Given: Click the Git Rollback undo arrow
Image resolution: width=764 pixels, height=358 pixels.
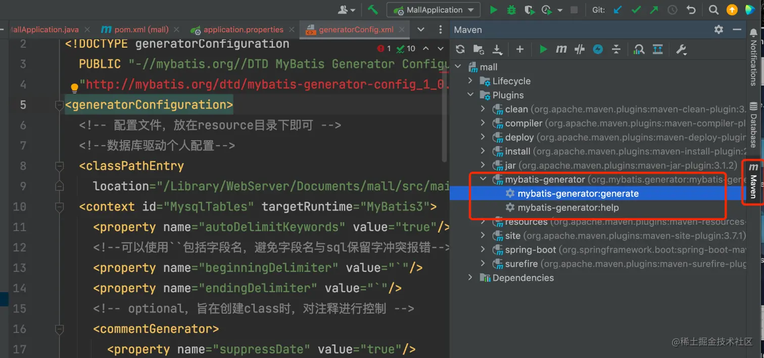Looking at the screenshot, I should tap(691, 10).
